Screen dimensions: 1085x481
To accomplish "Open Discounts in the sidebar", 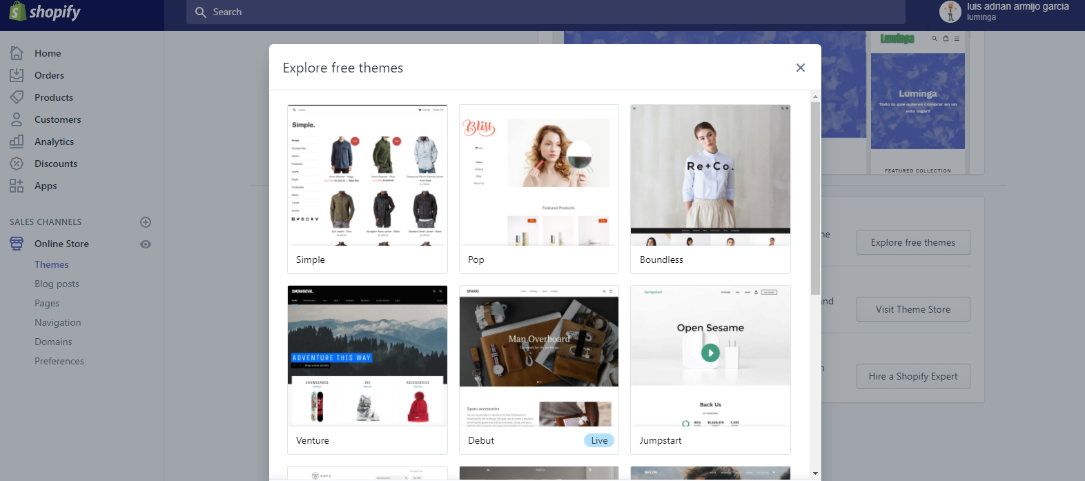I will click(56, 164).
